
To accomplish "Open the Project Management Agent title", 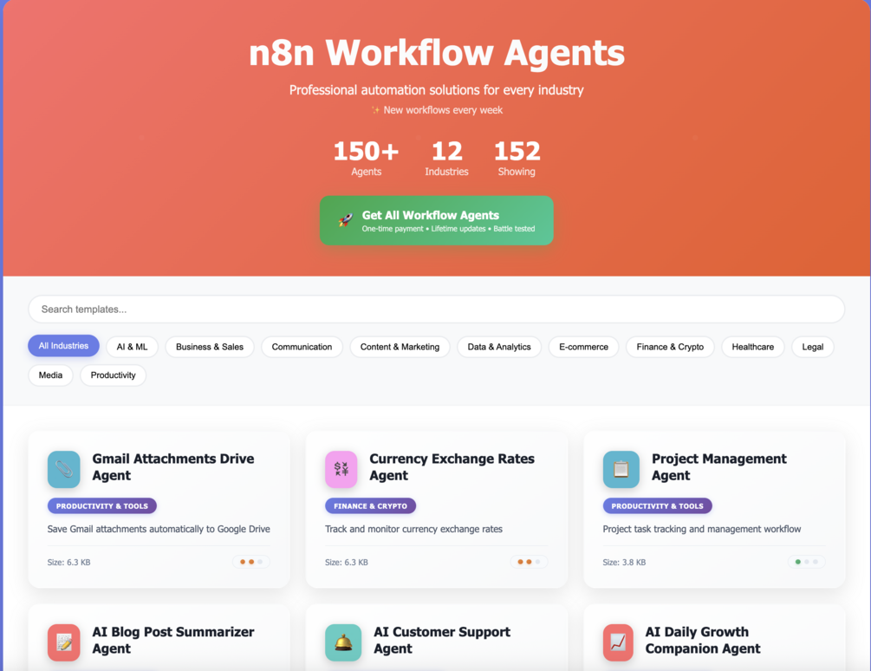I will coord(718,467).
